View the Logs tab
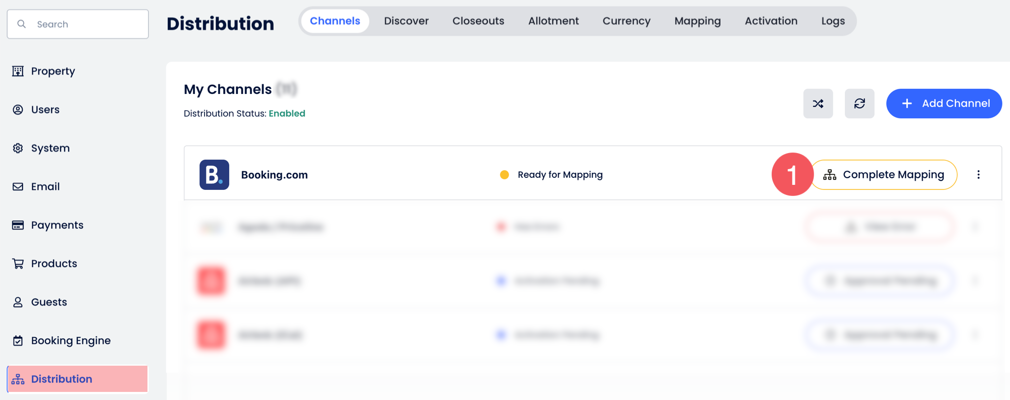Image resolution: width=1010 pixels, height=400 pixels. (833, 21)
